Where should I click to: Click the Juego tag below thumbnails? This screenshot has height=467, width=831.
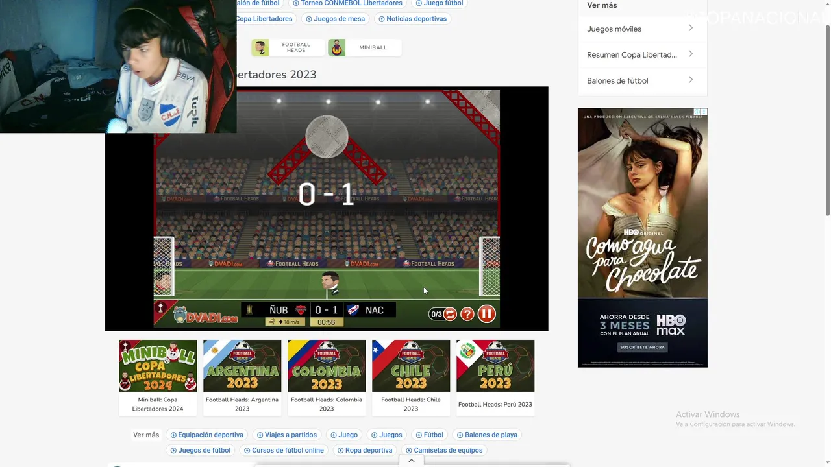(x=344, y=435)
